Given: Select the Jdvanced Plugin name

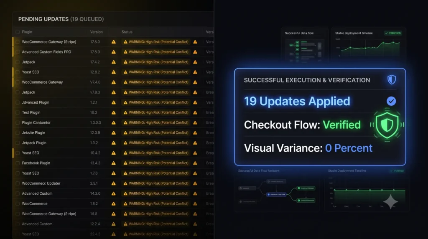Looking at the screenshot, I should click(x=36, y=102).
